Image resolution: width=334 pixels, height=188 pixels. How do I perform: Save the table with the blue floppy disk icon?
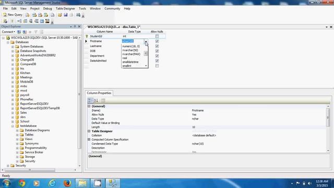pos(66,15)
